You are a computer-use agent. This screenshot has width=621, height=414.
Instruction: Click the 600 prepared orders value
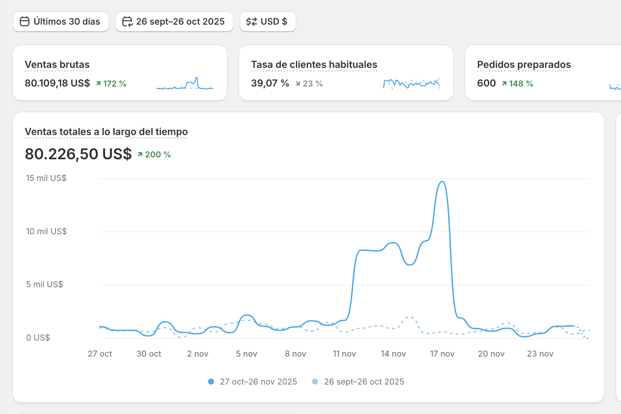tap(486, 83)
